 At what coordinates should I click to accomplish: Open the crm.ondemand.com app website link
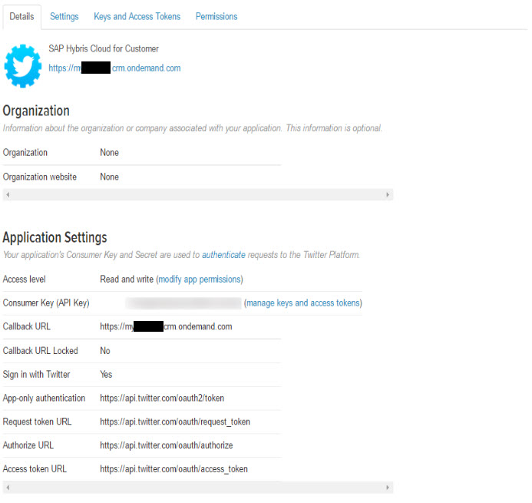(114, 68)
